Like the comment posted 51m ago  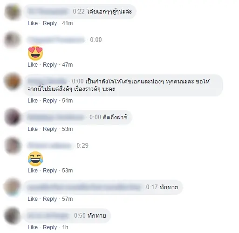(x=33, y=101)
